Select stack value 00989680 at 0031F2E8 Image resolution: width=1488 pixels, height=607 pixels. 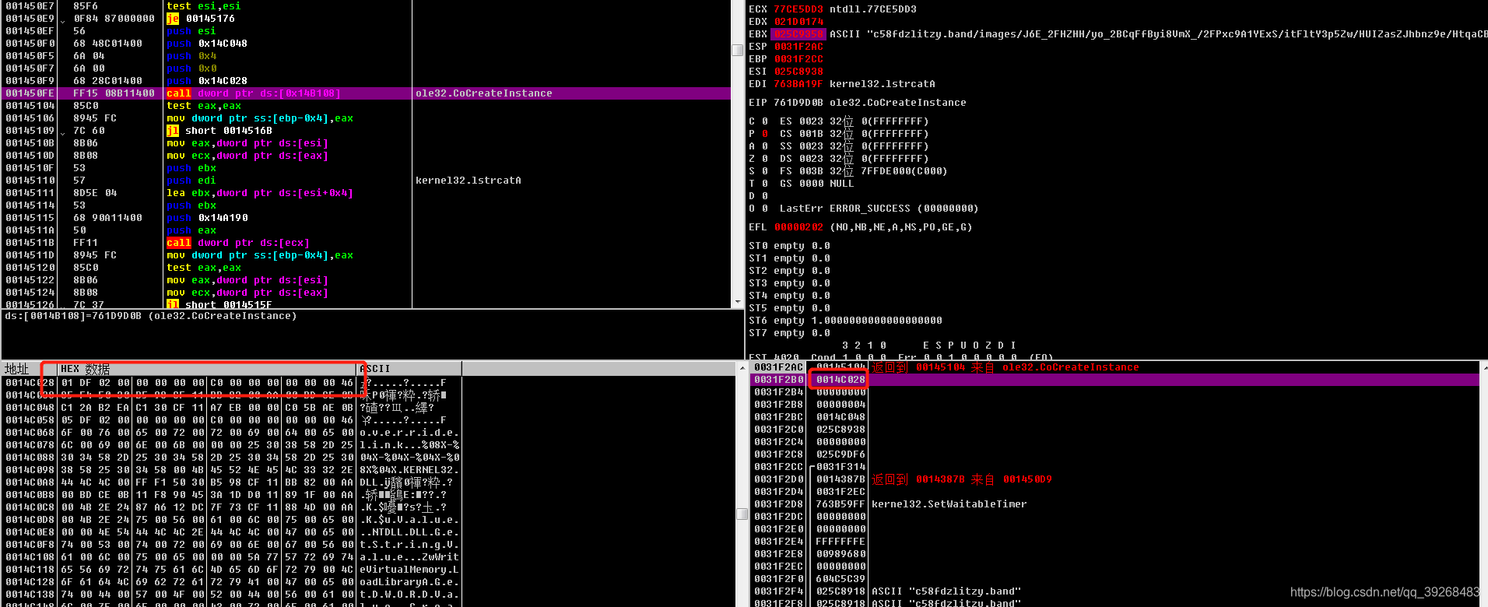pyautogui.click(x=841, y=554)
